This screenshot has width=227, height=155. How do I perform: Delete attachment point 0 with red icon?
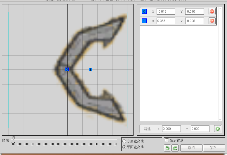pyautogui.click(x=212, y=11)
